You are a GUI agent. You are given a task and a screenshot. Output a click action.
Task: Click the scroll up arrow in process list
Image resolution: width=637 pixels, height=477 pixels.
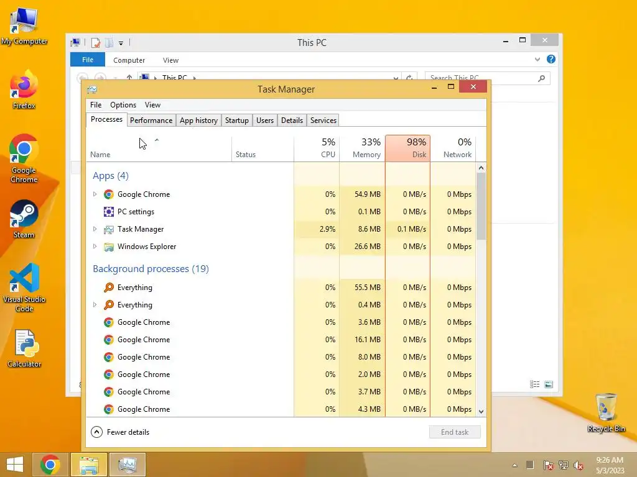(x=481, y=168)
